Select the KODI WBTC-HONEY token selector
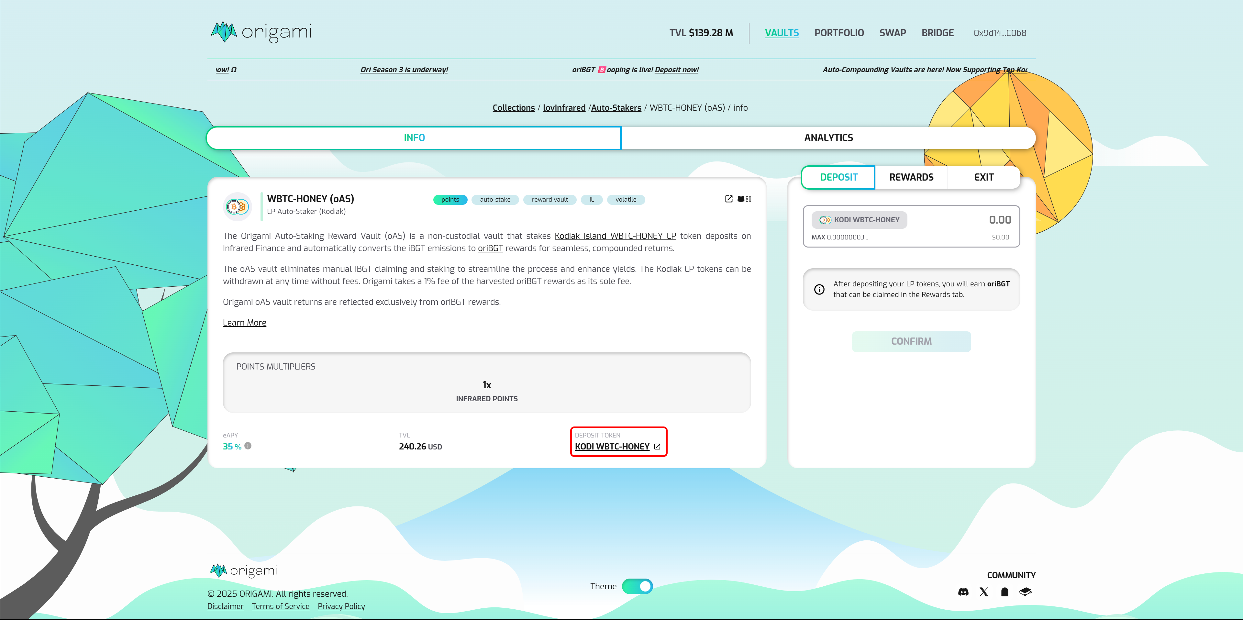Image resolution: width=1243 pixels, height=620 pixels. (859, 220)
